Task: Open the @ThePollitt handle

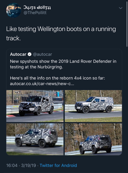Action: point(35,13)
